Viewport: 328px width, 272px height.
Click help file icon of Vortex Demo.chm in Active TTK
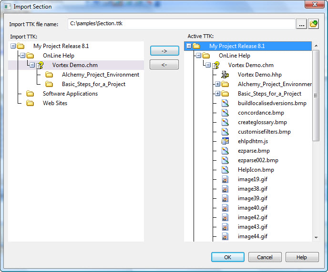point(215,65)
